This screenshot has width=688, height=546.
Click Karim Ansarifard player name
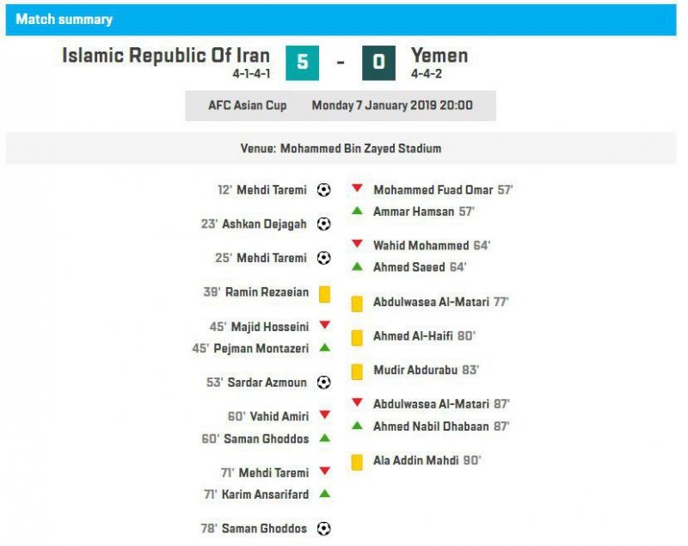coord(265,494)
